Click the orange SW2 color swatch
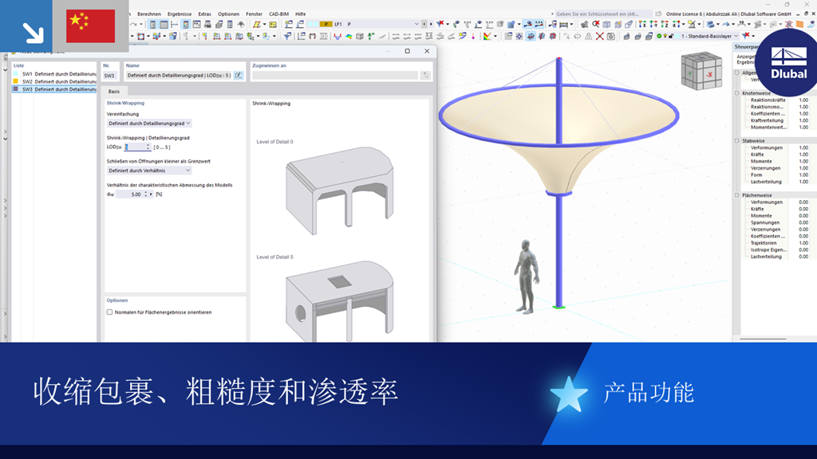This screenshot has height=459, width=817. (x=16, y=82)
